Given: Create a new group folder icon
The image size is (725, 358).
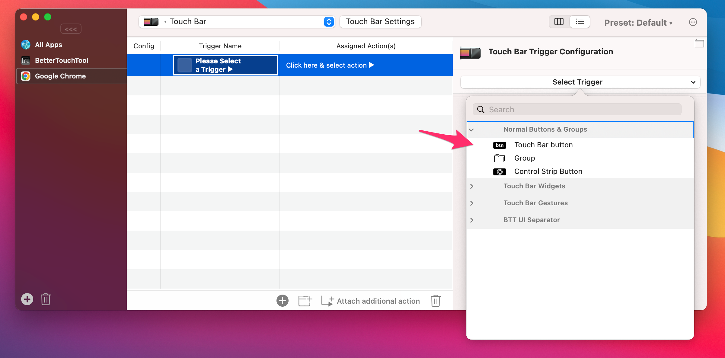Looking at the screenshot, I should coord(305,301).
